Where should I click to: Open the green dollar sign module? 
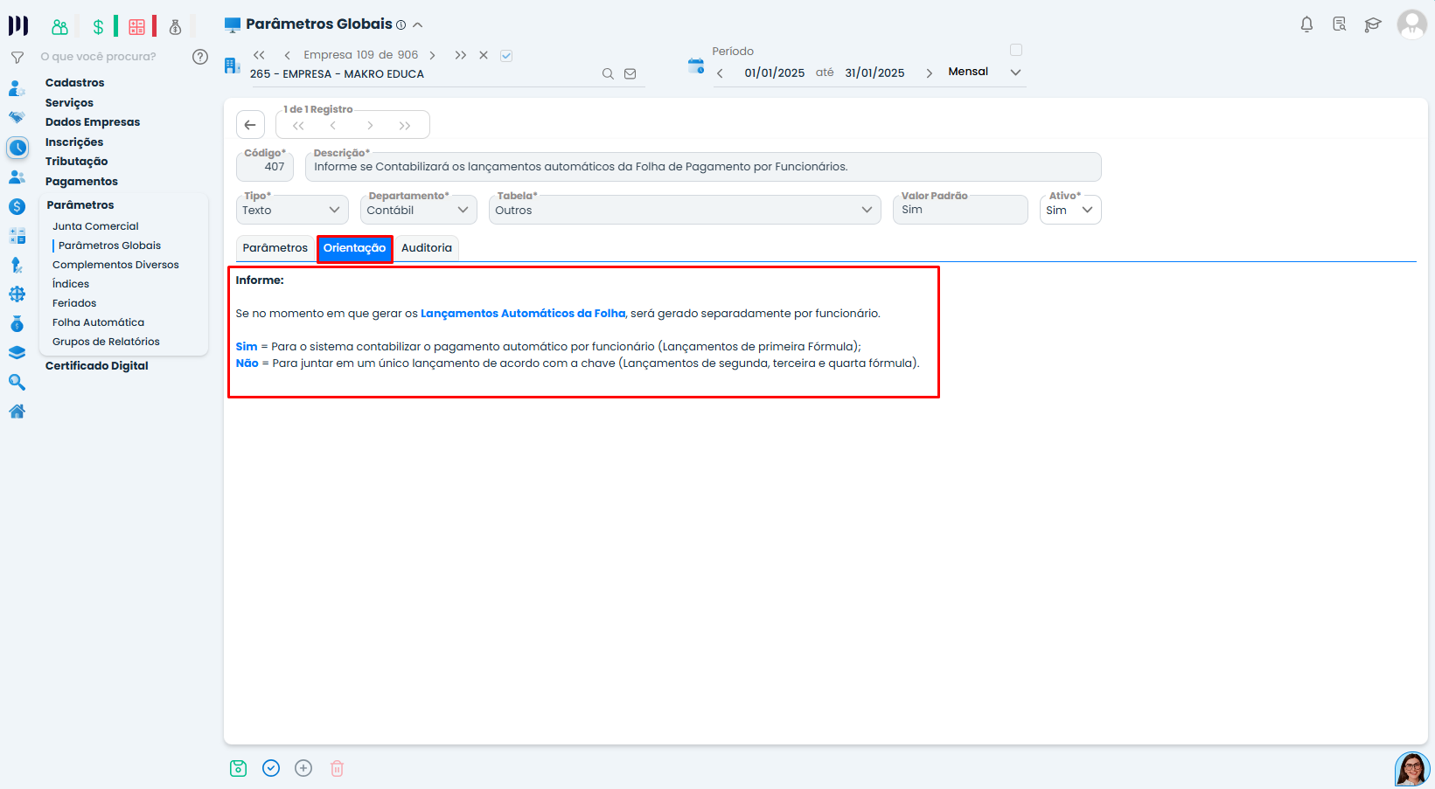click(98, 27)
